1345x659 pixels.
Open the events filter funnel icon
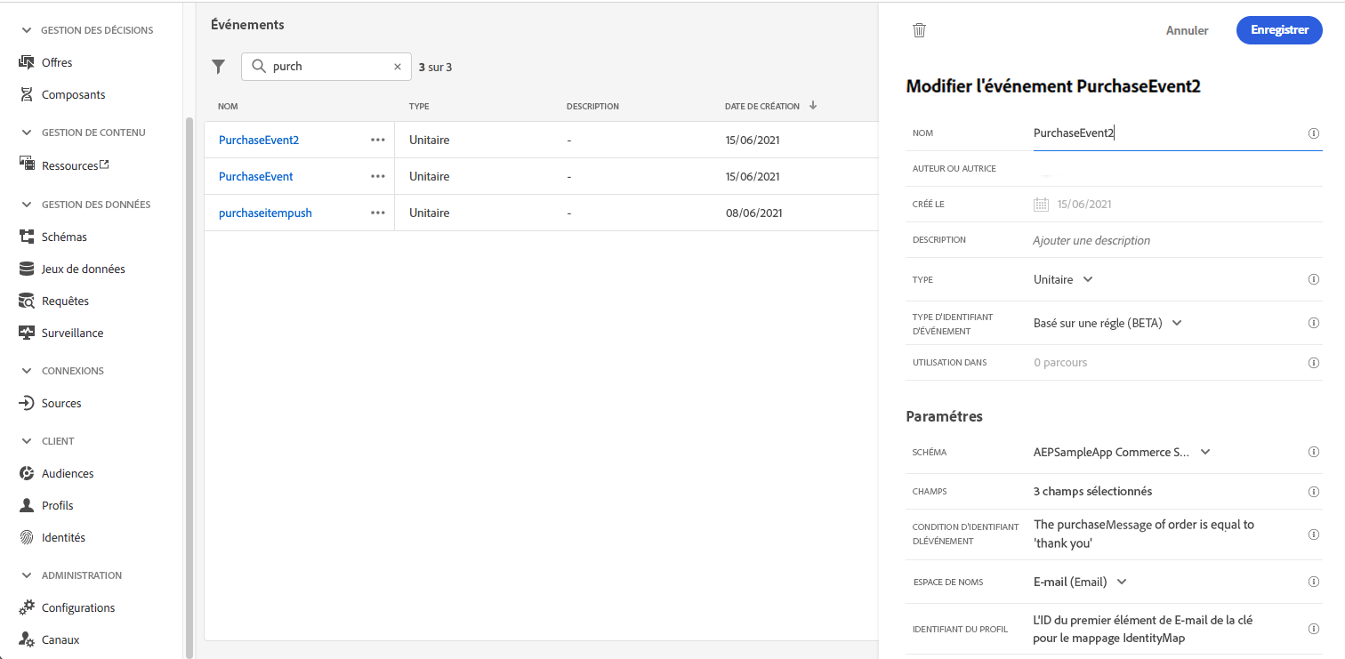218,67
